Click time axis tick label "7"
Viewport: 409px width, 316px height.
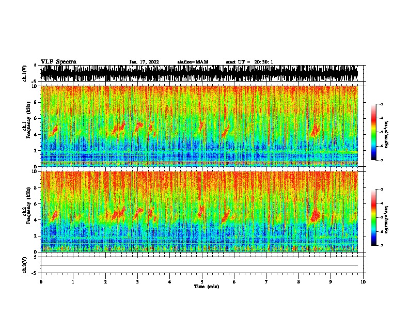[x=266, y=282]
